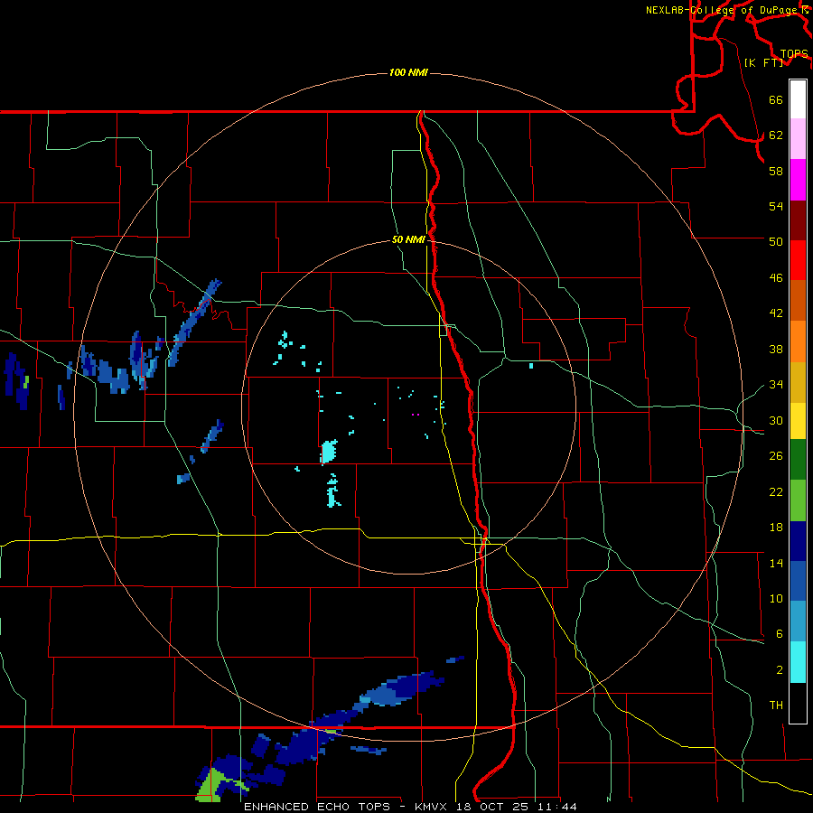813x813 pixels.
Task: Click the small magenta echo pixels near map center
Action: point(415,415)
